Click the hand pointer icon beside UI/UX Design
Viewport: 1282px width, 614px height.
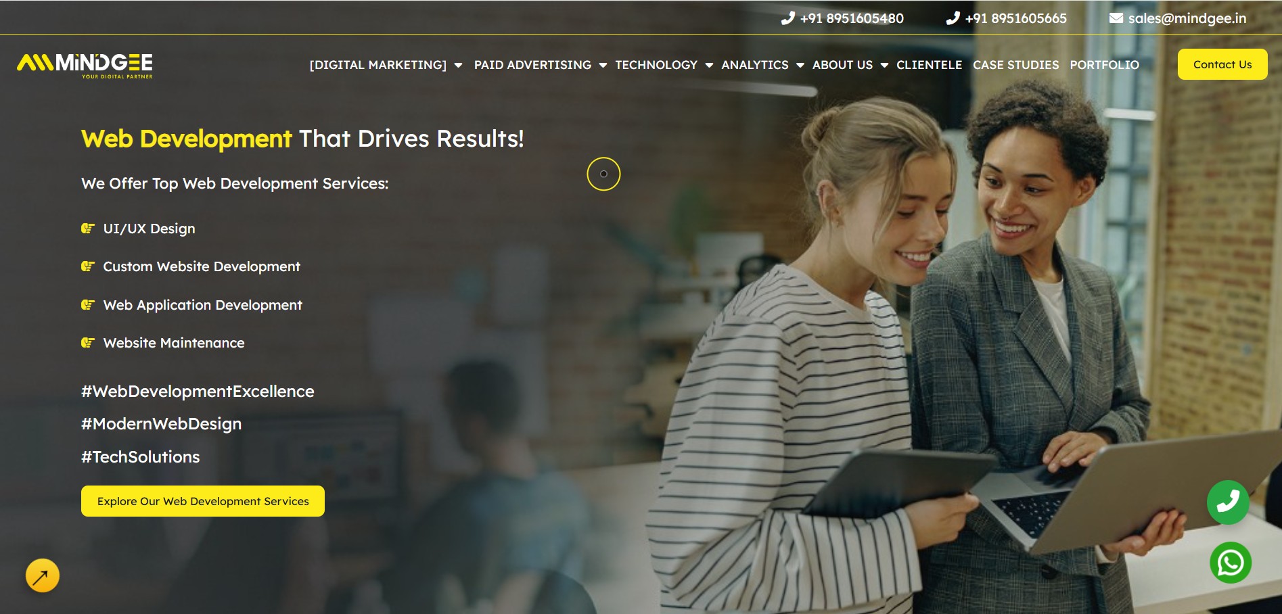87,229
